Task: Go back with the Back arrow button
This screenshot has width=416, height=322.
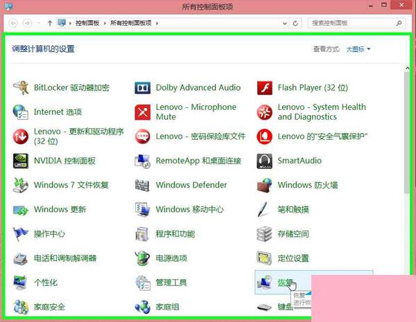Action: 13,24
